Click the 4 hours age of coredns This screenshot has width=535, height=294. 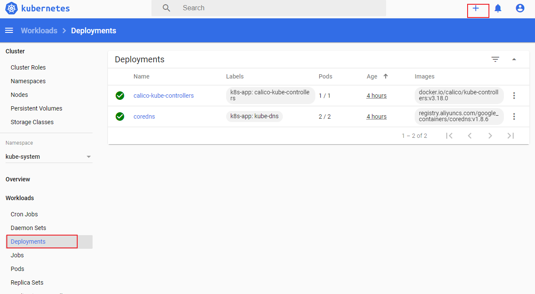(x=376, y=116)
